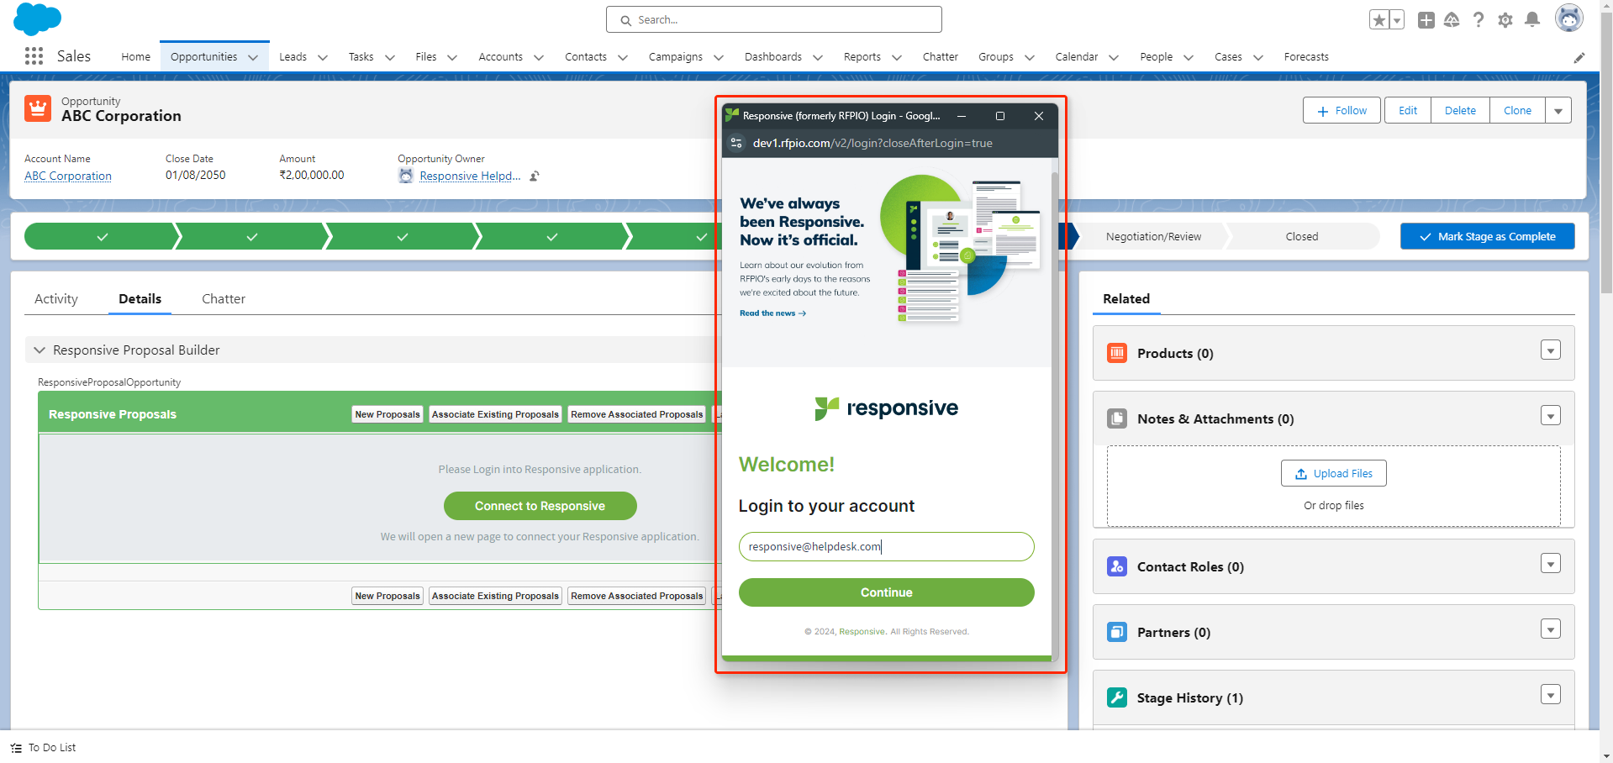
Task: Click Connect to Responsive button
Action: [x=540, y=506]
